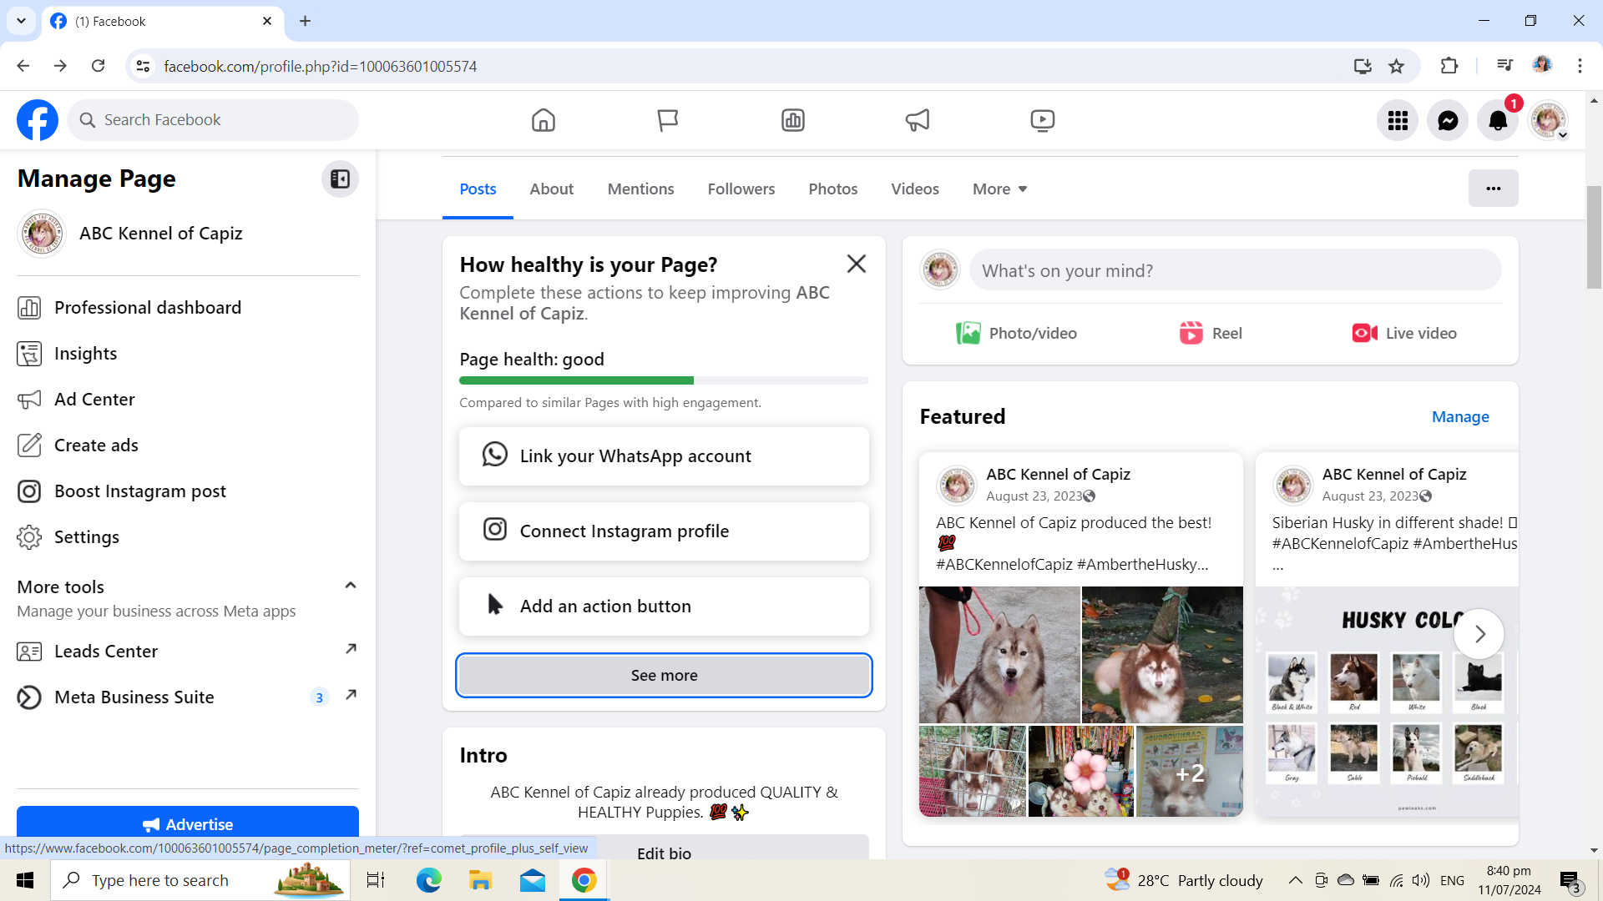
Task: Open File Explorer from taskbar
Action: point(480,880)
